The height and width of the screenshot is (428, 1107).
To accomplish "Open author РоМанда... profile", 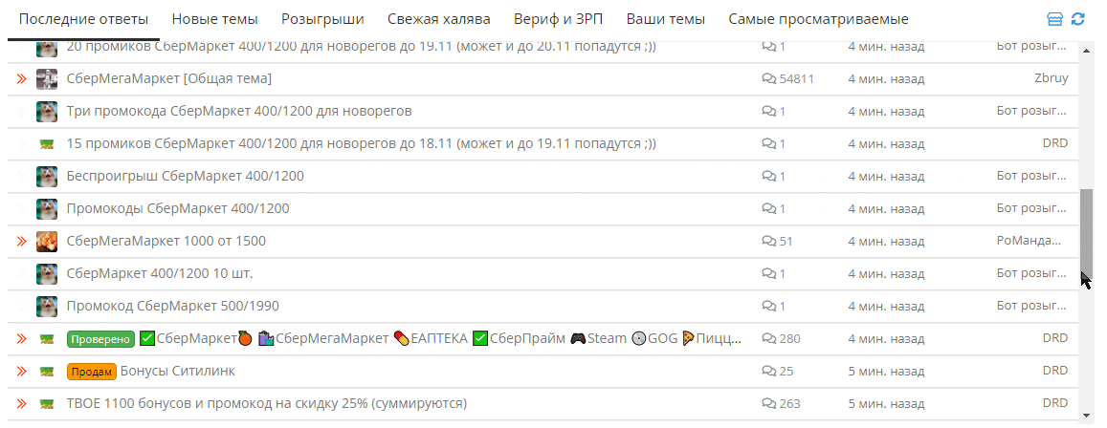I will click(x=1030, y=241).
